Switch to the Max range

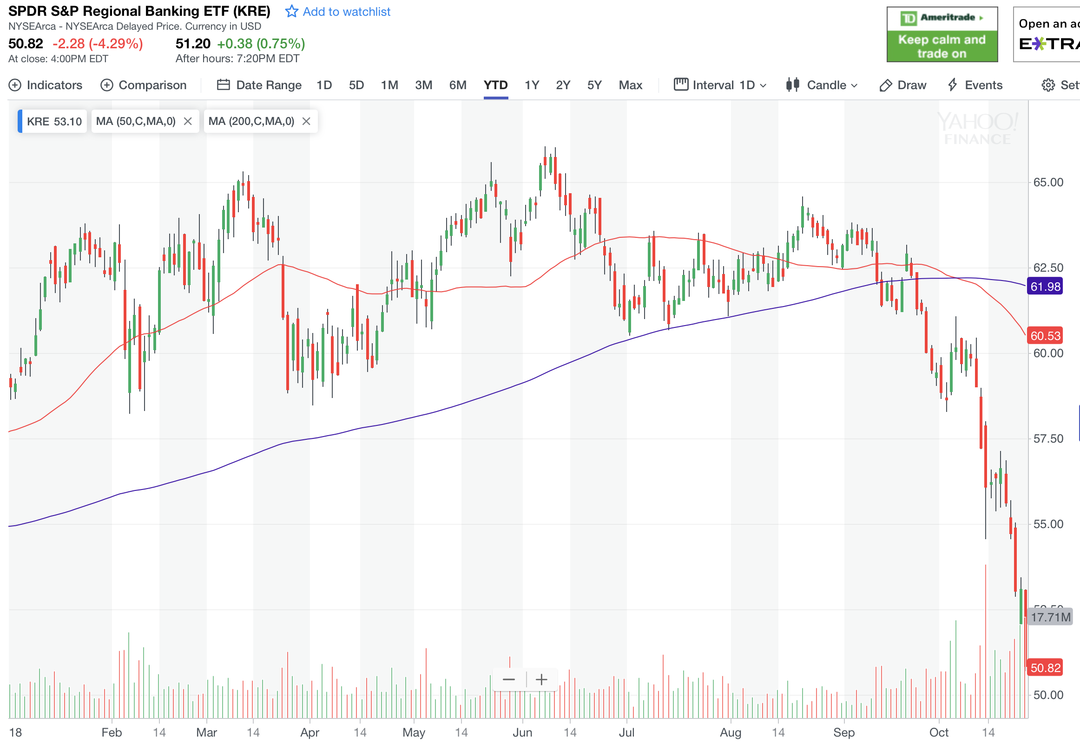click(x=630, y=85)
